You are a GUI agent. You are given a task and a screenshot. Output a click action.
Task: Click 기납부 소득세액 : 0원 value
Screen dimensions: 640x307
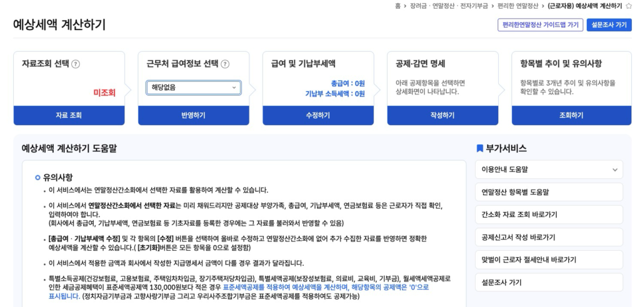tap(335, 94)
